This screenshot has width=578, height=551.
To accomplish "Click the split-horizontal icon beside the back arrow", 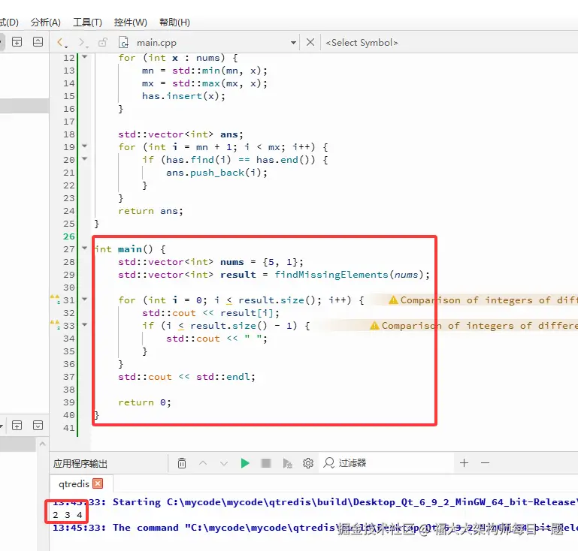I will (x=38, y=42).
